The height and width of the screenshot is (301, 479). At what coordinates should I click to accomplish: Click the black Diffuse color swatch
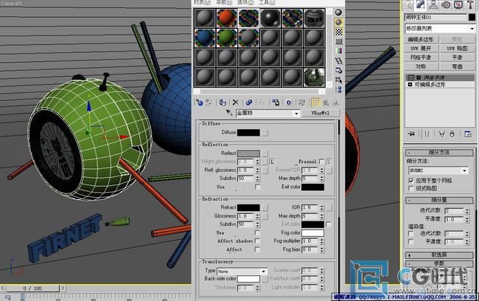pos(248,133)
